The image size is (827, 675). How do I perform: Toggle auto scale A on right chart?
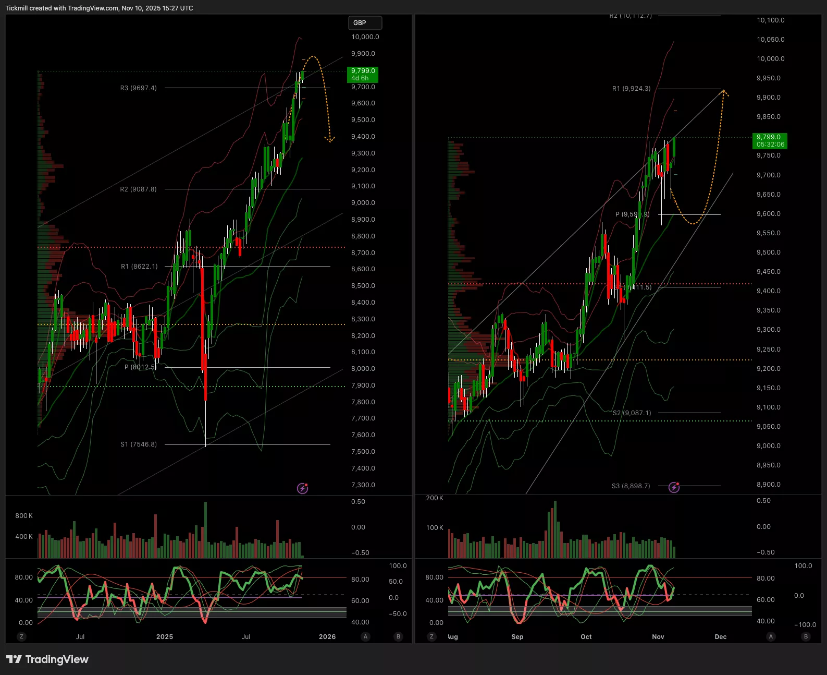(x=771, y=636)
